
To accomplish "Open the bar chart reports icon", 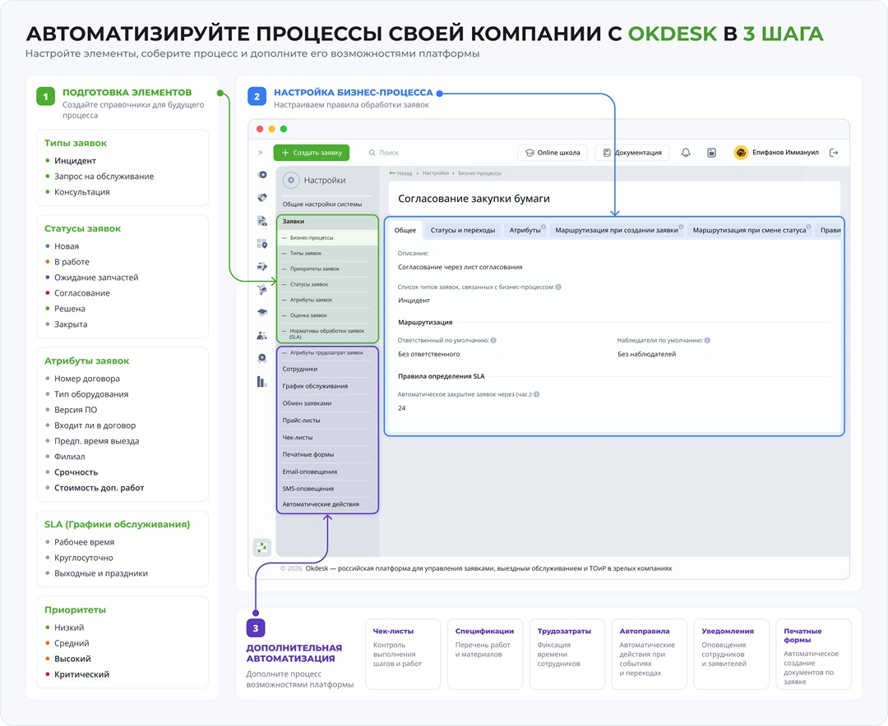I will click(261, 382).
